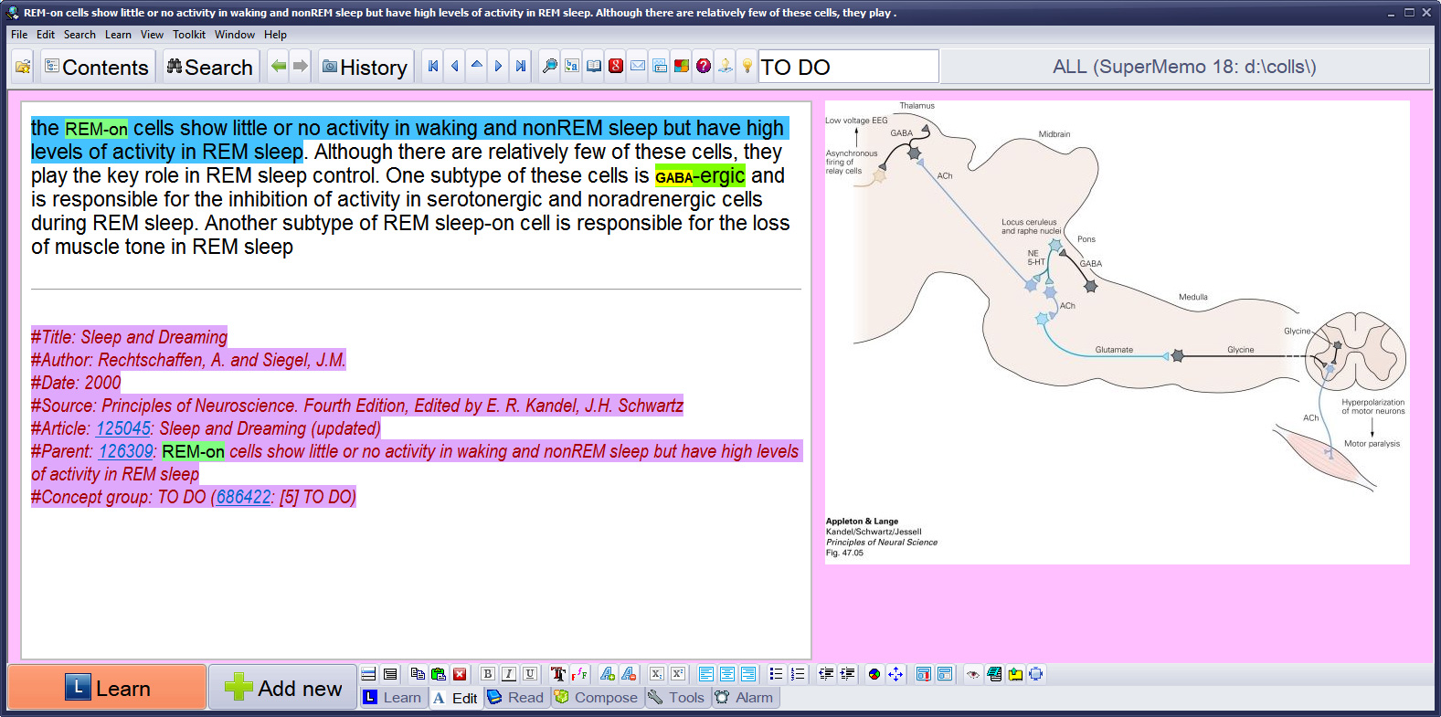Toggle italic formatting
Image resolution: width=1441 pixels, height=717 pixels.
508,674
